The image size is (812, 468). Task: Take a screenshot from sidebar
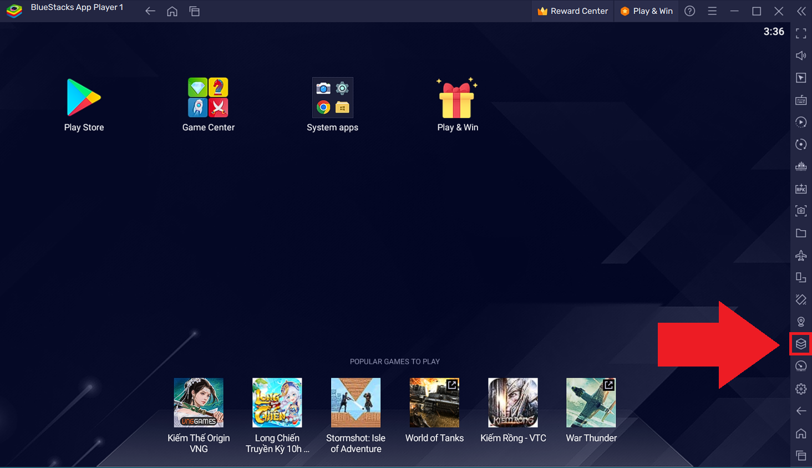pyautogui.click(x=801, y=211)
